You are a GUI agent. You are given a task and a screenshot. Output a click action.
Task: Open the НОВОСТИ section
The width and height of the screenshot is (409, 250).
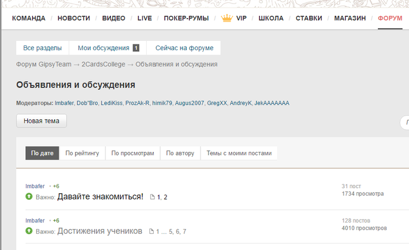(x=74, y=18)
